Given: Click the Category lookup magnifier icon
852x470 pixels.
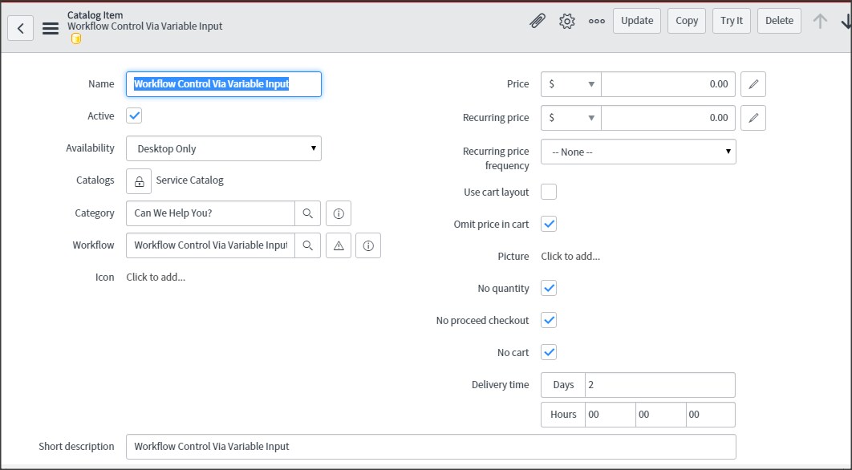Looking at the screenshot, I should 307,213.
